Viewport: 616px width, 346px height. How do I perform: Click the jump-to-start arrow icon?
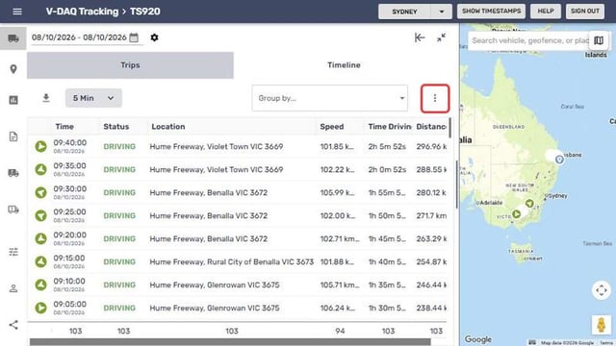420,37
